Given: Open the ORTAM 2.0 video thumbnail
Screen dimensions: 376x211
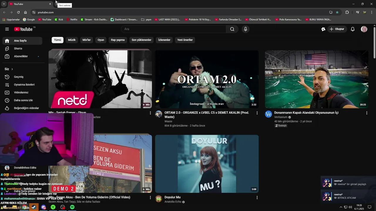Looking at the screenshot, I should [207, 79].
